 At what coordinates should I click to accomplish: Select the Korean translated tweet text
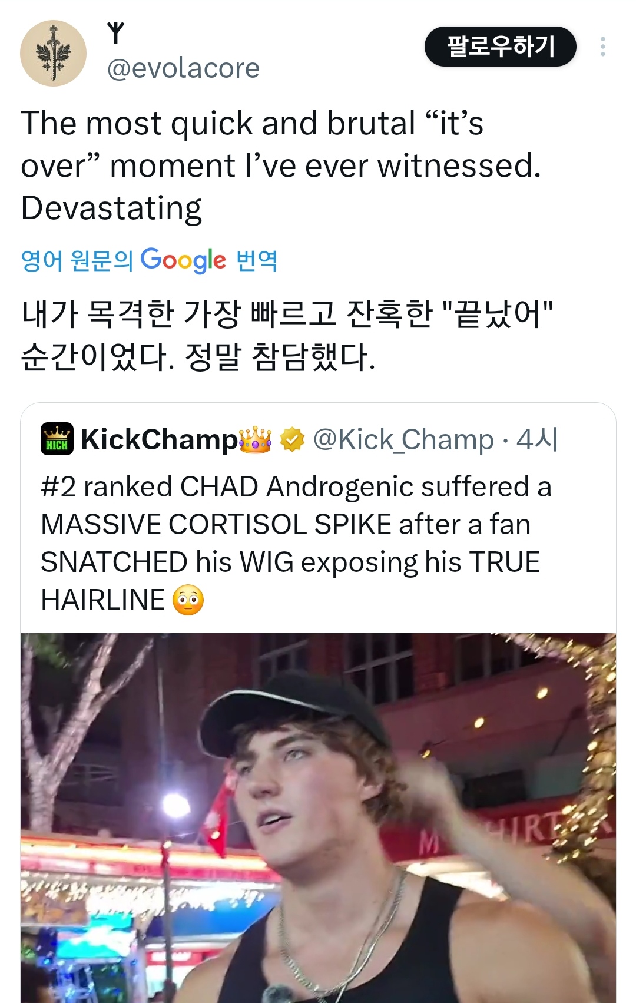(x=288, y=335)
